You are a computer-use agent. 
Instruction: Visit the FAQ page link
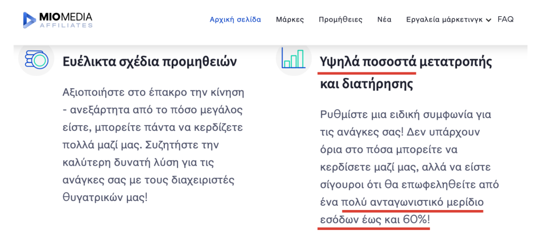(505, 20)
